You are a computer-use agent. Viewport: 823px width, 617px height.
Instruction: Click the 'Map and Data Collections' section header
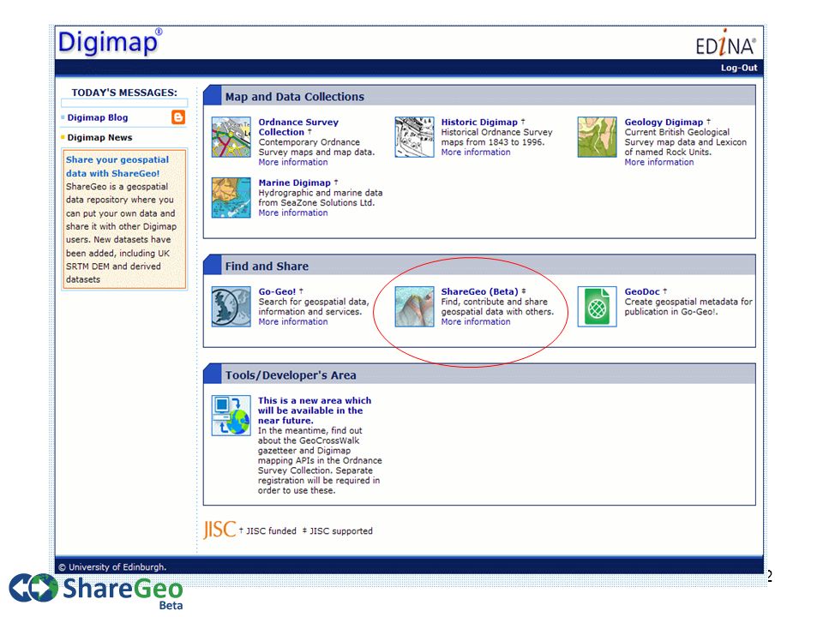tap(294, 97)
